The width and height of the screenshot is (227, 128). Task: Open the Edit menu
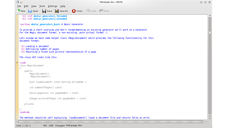(26, 6)
